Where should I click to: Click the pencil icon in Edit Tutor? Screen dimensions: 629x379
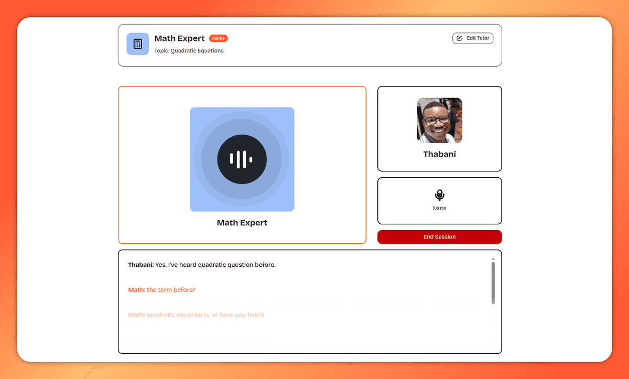click(x=460, y=38)
